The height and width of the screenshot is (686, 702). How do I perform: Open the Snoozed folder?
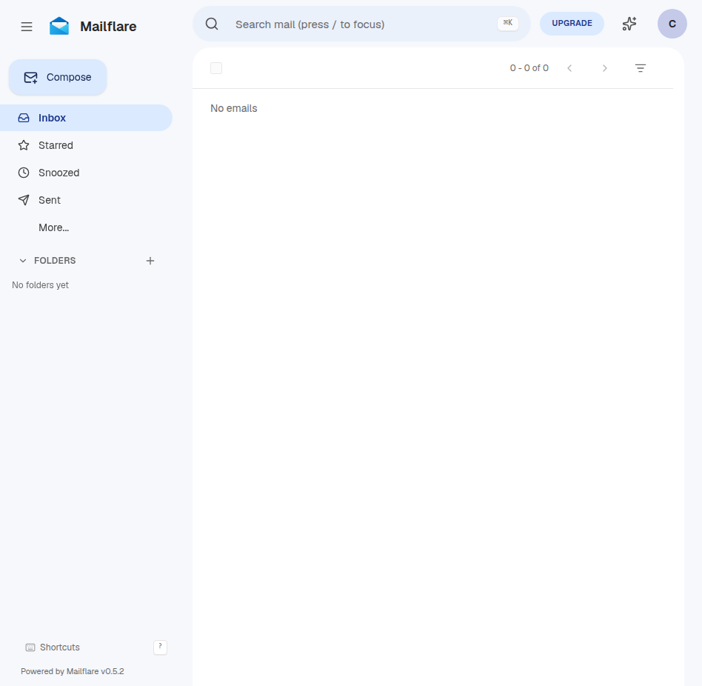(x=86, y=173)
